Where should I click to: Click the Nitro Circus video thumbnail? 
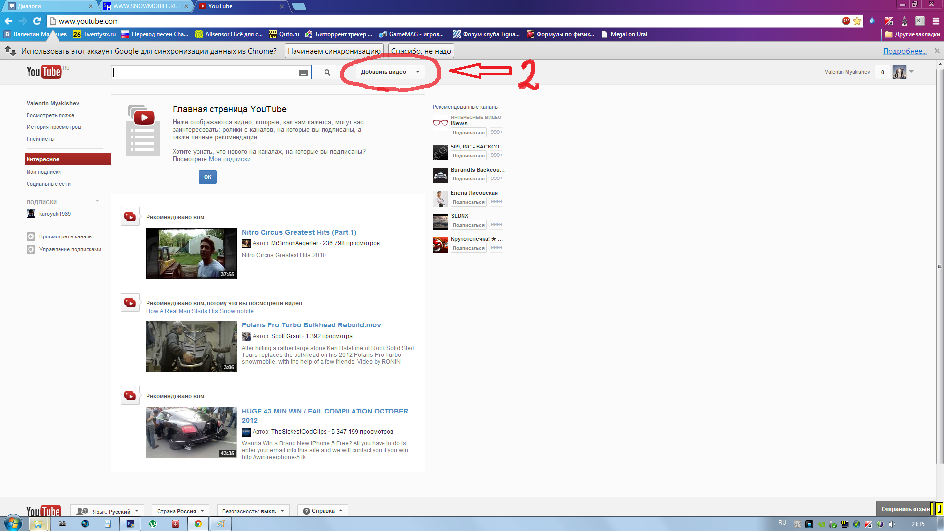(191, 253)
